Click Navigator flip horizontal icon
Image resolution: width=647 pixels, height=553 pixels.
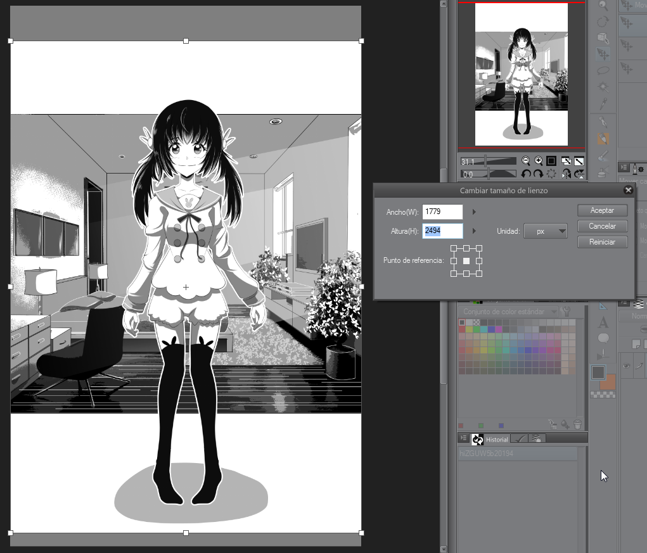566,174
